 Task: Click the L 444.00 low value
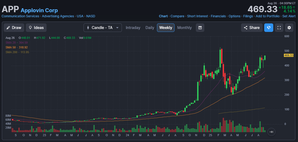(x=55, y=38)
